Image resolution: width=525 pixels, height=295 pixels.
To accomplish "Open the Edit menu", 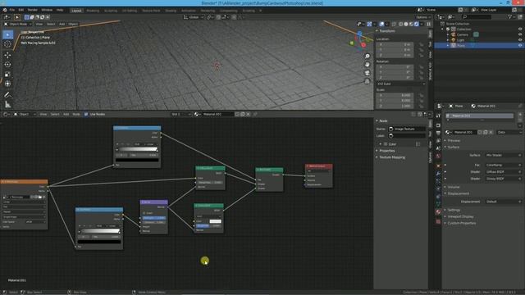I will click(21, 10).
